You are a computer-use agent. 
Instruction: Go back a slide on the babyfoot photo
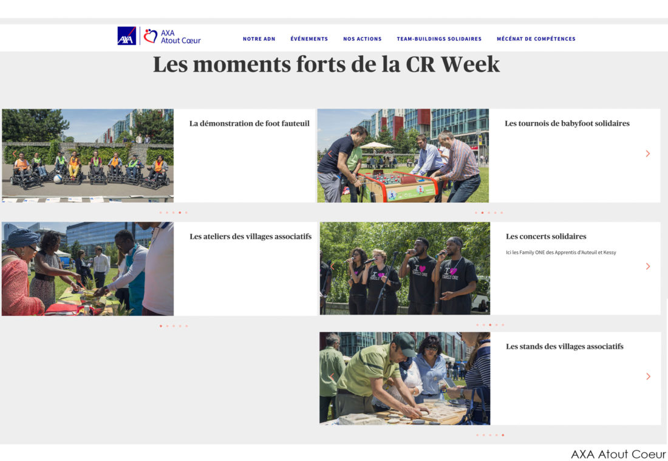(x=330, y=154)
